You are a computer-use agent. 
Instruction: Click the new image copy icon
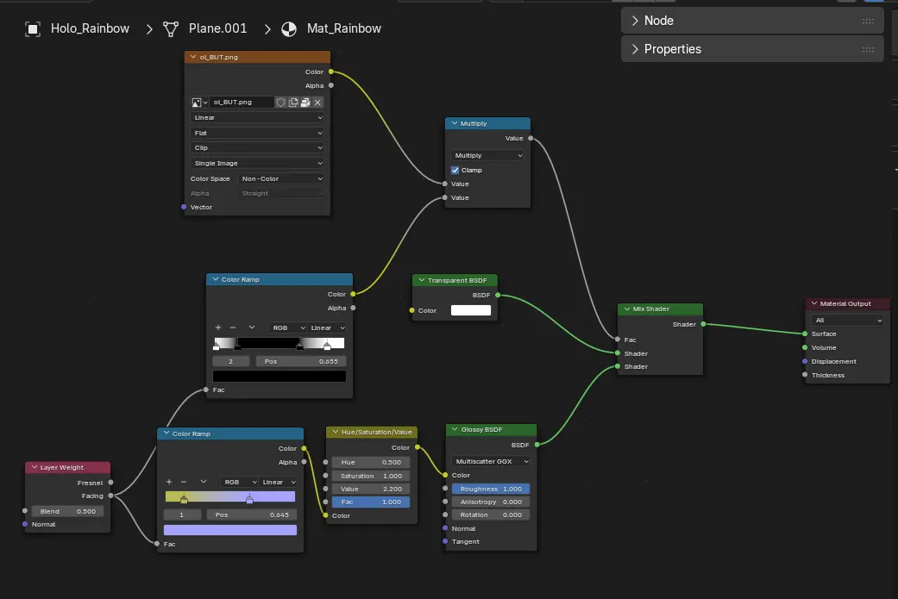tap(293, 102)
